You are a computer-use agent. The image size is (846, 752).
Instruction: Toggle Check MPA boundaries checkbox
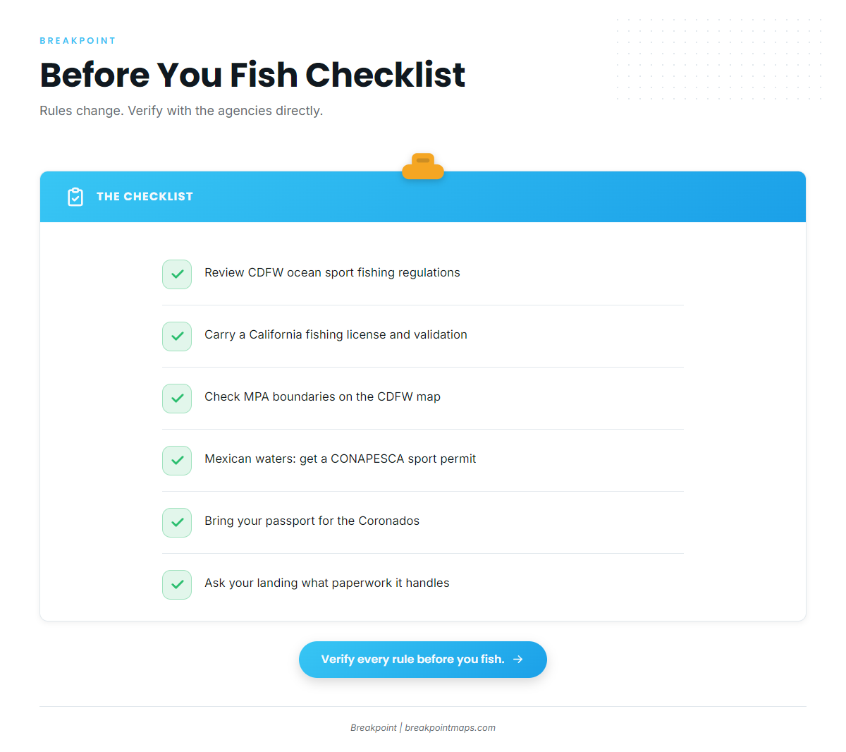click(x=177, y=399)
